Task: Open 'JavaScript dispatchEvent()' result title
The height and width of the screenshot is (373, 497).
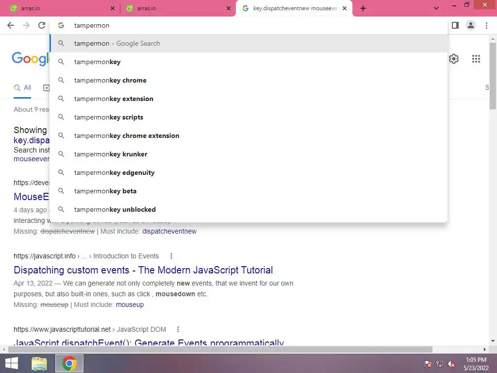Action: click(149, 342)
